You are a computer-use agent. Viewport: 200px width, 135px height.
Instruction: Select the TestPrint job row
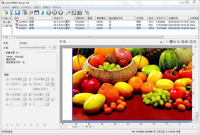point(23,22)
